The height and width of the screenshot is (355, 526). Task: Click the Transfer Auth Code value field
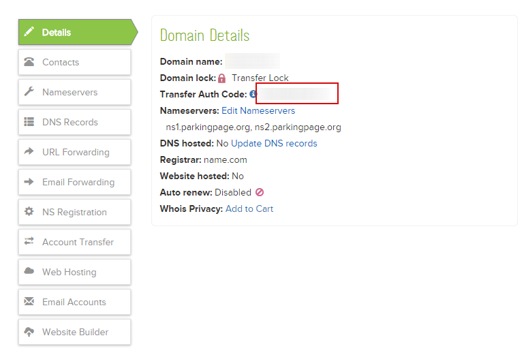click(x=296, y=94)
